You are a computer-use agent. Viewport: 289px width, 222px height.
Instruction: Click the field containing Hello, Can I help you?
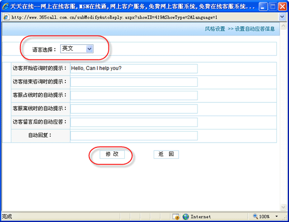[134, 68]
